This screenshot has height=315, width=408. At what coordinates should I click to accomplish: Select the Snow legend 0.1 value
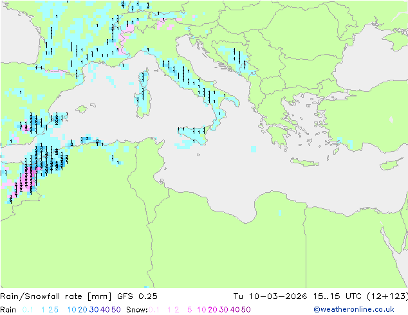(x=154, y=310)
